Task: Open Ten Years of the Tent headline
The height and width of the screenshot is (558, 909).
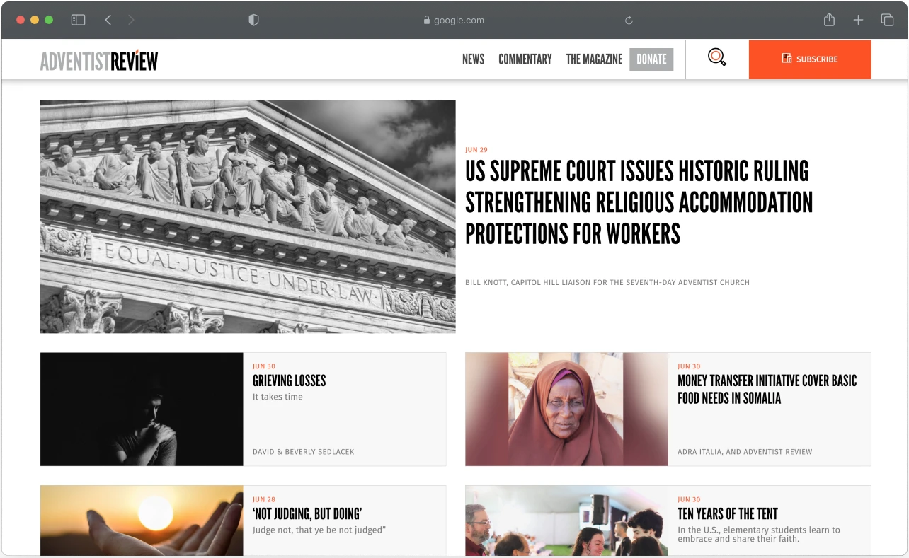Action: [728, 513]
